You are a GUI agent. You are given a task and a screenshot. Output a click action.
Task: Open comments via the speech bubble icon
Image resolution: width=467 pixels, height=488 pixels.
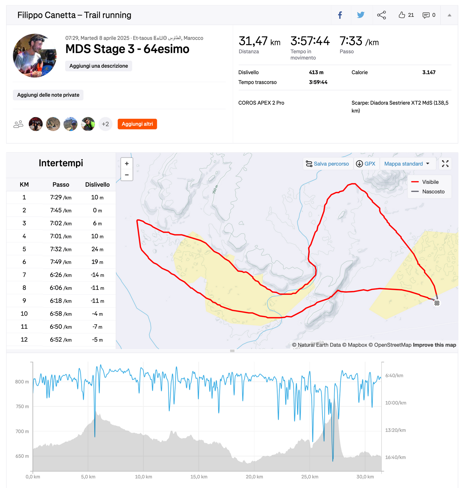click(x=426, y=15)
